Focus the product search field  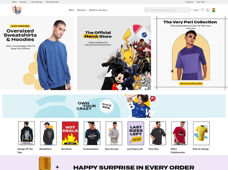pyautogui.click(x=167, y=10)
